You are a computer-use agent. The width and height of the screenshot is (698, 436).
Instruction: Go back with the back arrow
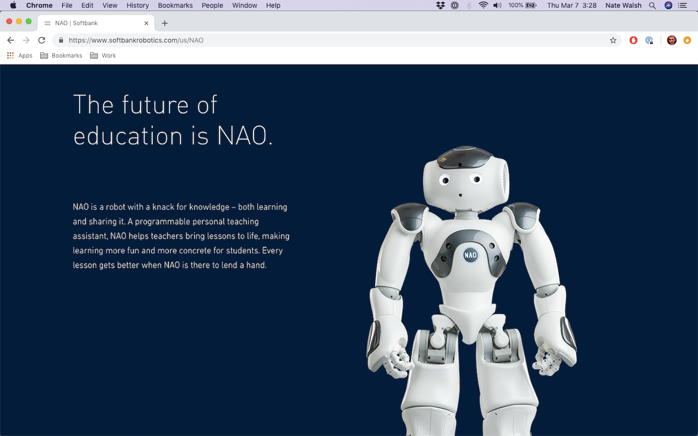pyautogui.click(x=10, y=40)
